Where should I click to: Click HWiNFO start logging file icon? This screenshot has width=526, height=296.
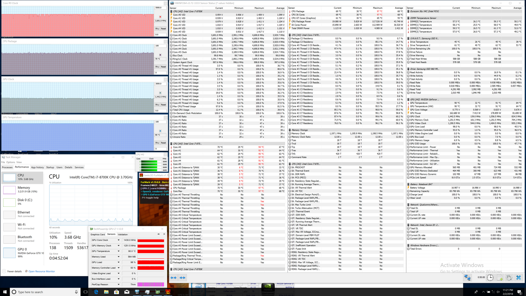(500, 277)
